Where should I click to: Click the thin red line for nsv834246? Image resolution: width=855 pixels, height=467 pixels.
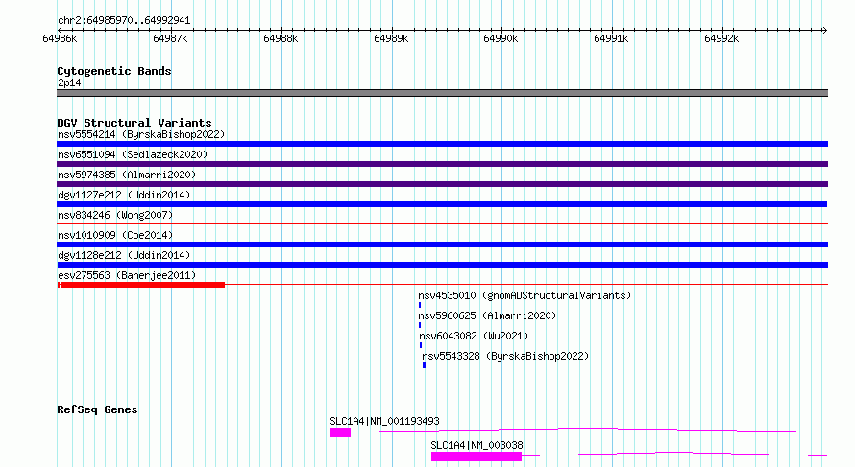click(442, 223)
